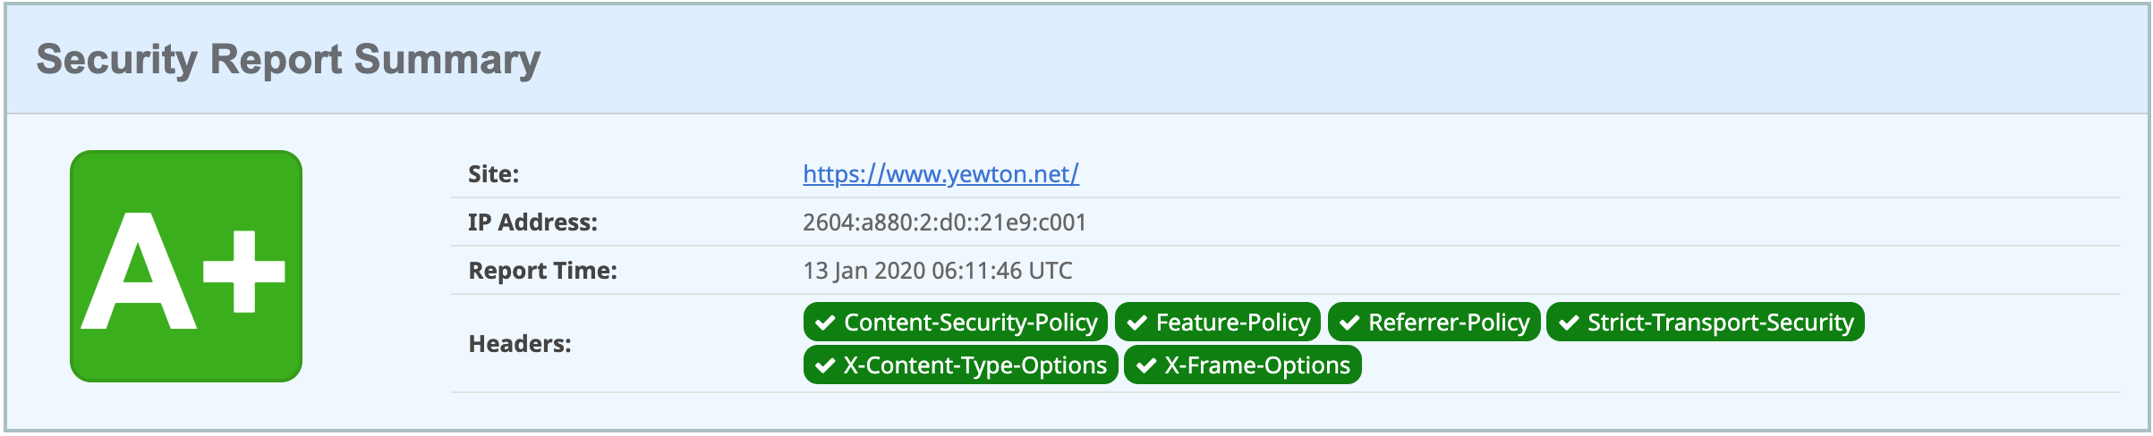Click the checkmark icon on X-Frame-Options
Image resolution: width=2153 pixels, height=436 pixels.
(x=1145, y=365)
